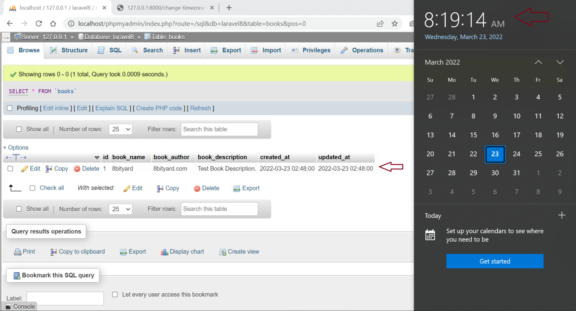This screenshot has width=576, height=311.
Task: Click the Print icon under query results
Action: (18, 252)
